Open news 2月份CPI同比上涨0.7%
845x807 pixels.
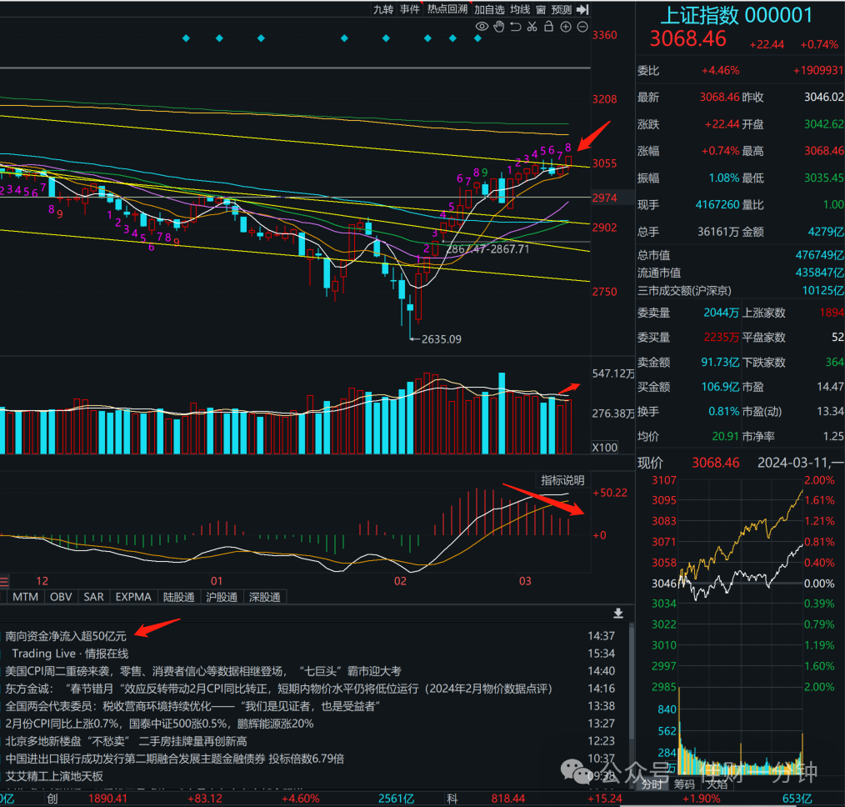coord(159,724)
